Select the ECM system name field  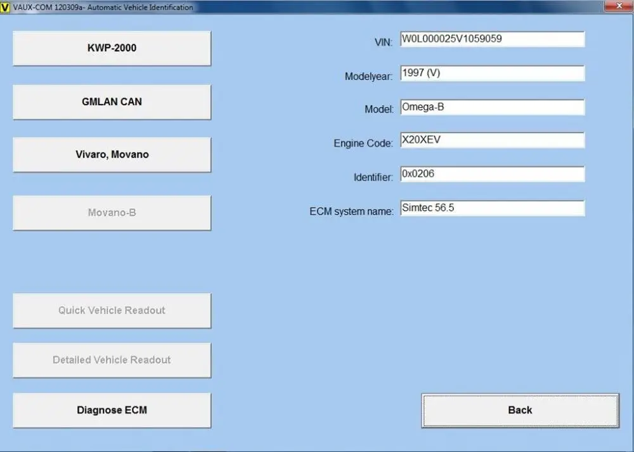click(x=493, y=208)
